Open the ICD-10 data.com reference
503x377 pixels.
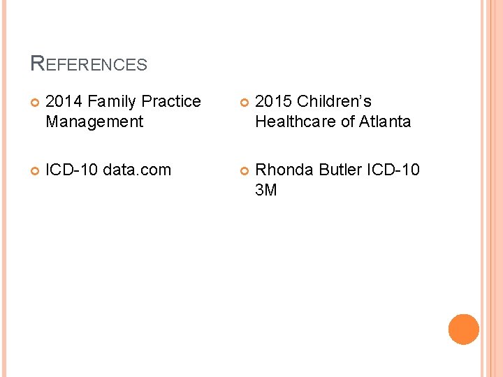(108, 170)
